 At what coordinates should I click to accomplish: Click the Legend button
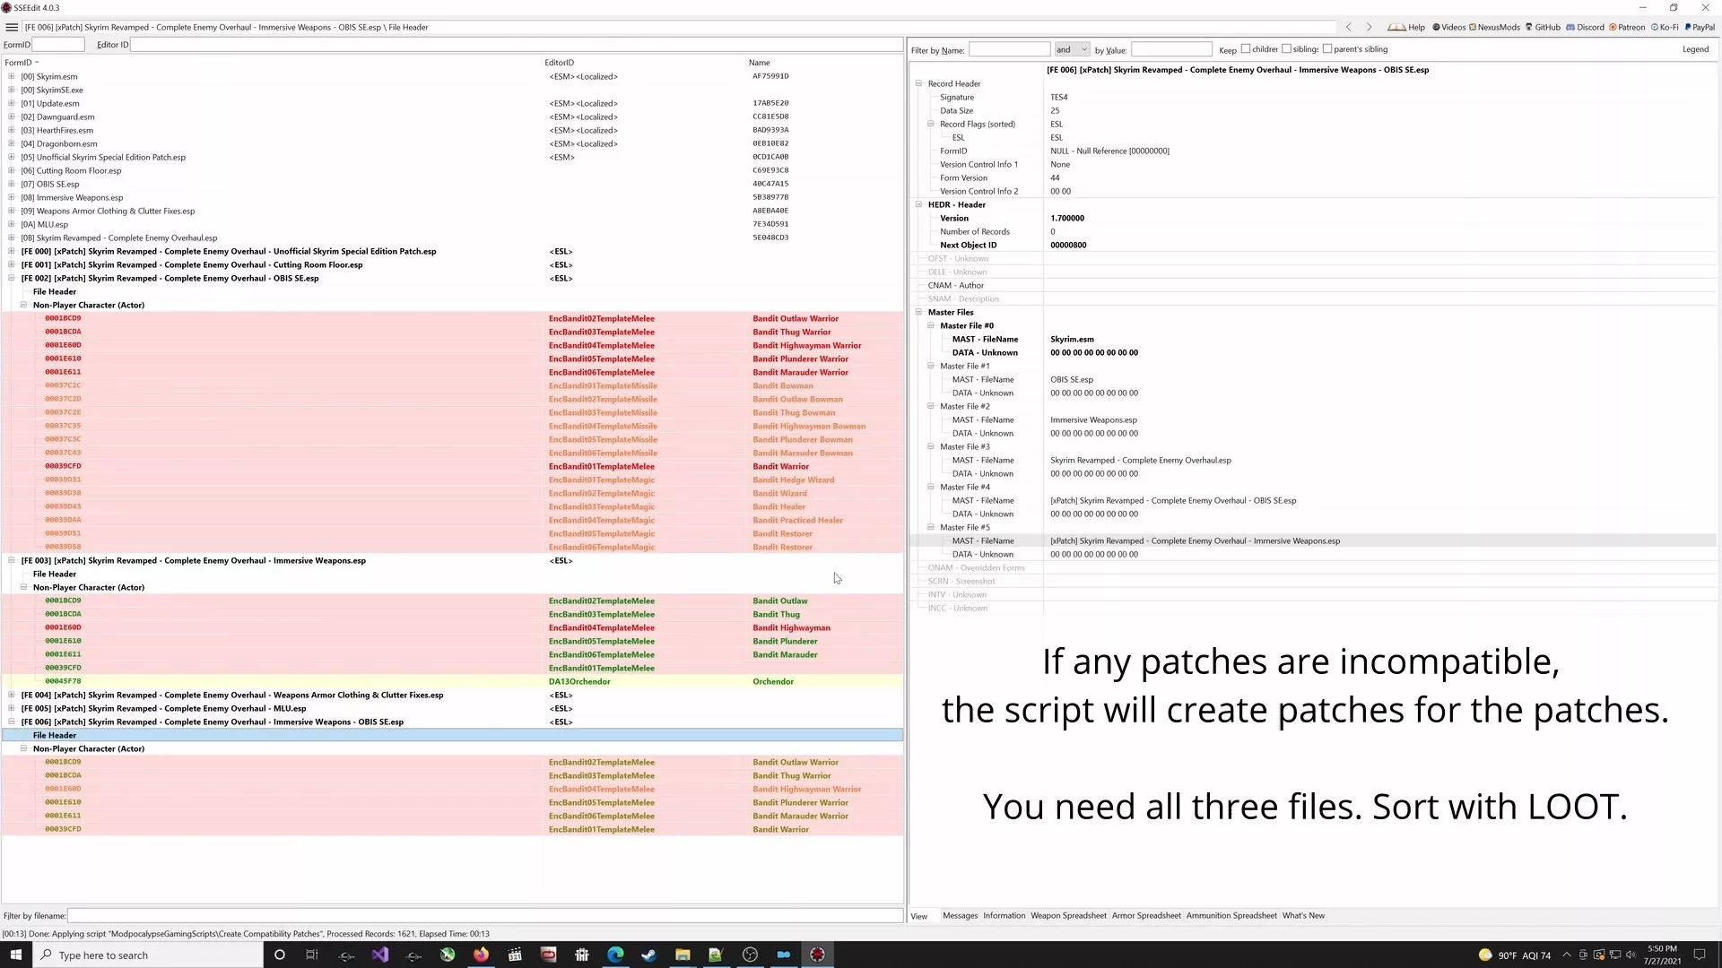1695,49
